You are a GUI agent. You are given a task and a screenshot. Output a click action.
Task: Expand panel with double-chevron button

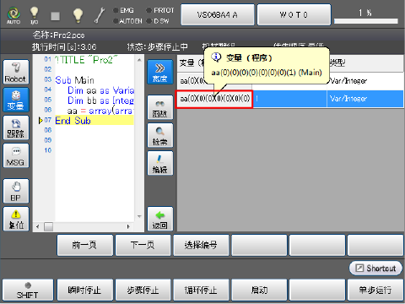tap(160, 72)
